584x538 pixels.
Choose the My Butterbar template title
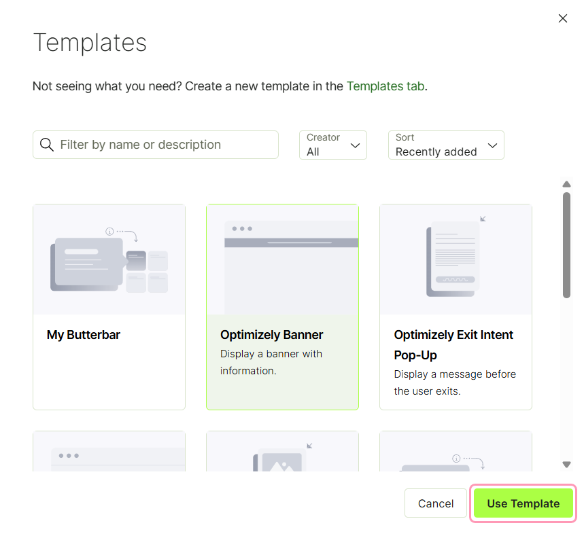[84, 335]
